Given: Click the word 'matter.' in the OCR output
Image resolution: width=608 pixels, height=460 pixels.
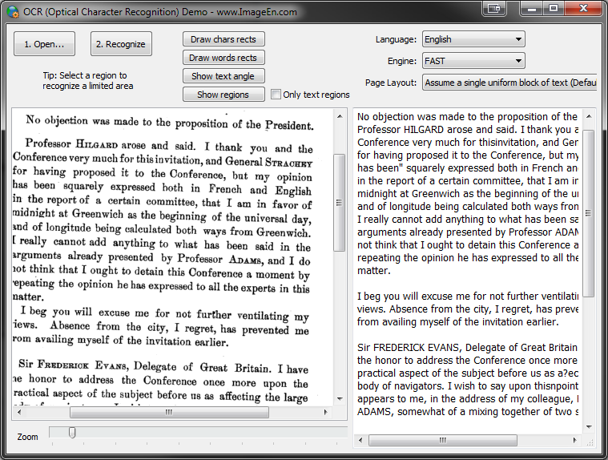Looking at the screenshot, I should (x=374, y=270).
